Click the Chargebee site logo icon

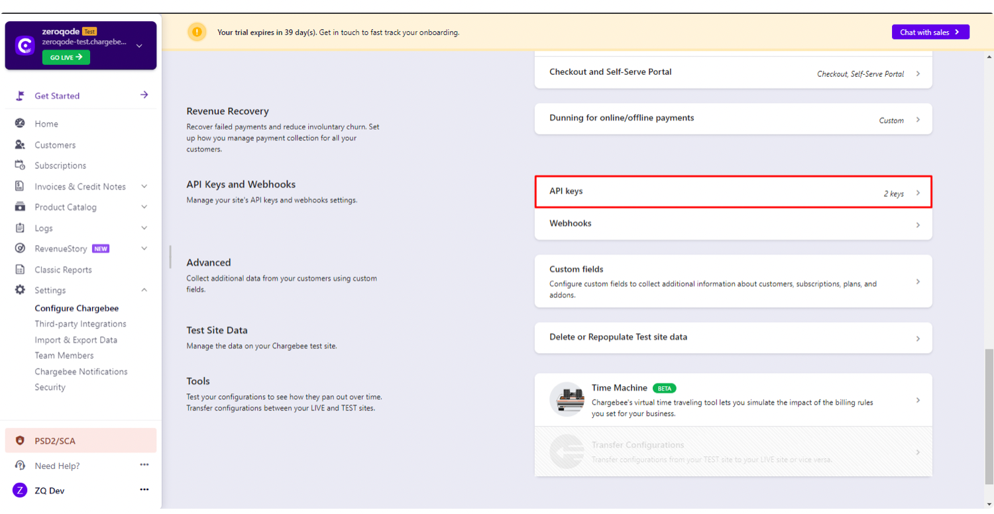tap(25, 45)
